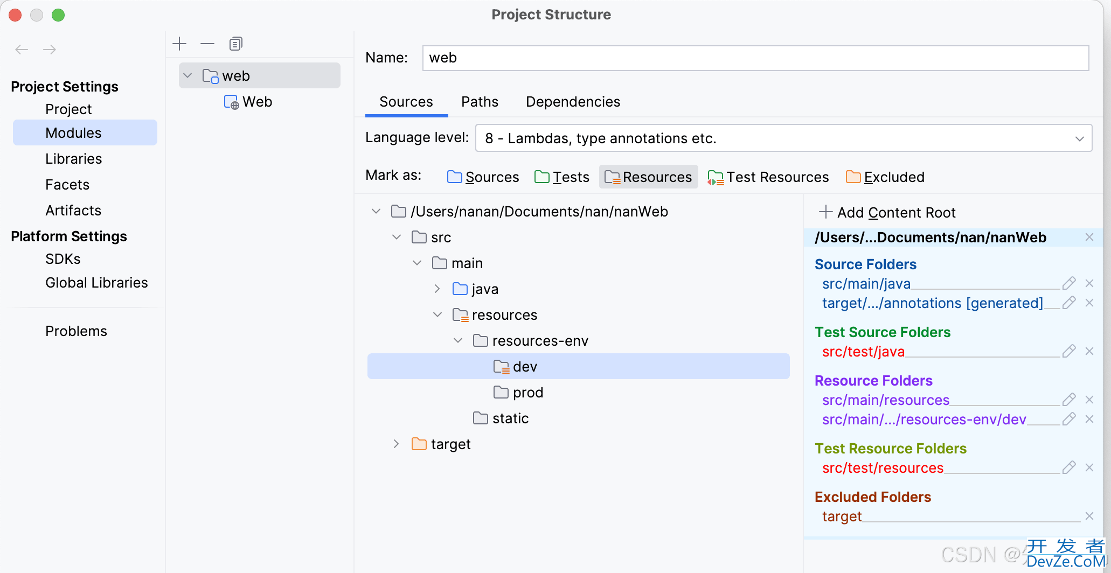Open Facets settings page

67,185
